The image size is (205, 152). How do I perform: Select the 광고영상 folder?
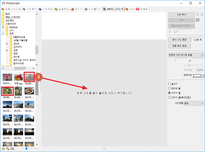click(10, 21)
